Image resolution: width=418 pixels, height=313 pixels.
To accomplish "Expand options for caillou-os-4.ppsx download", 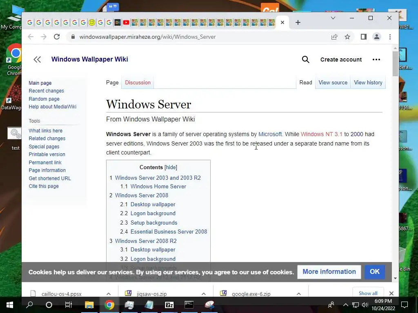I will (x=109, y=294).
